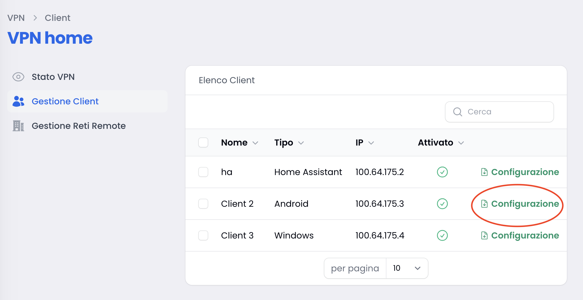583x300 pixels.
Task: Click the Attivato column header label
Action: (435, 142)
